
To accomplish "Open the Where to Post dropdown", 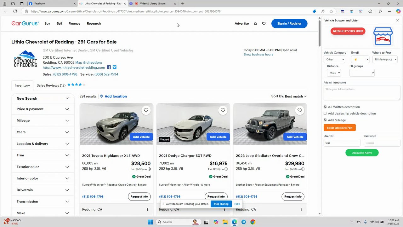I will (x=385, y=59).
